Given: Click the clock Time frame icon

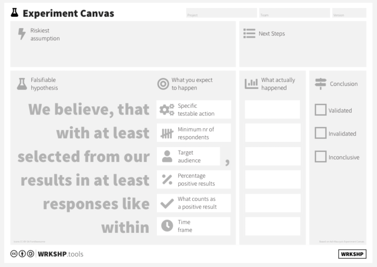Looking at the screenshot, I should 167,226.
